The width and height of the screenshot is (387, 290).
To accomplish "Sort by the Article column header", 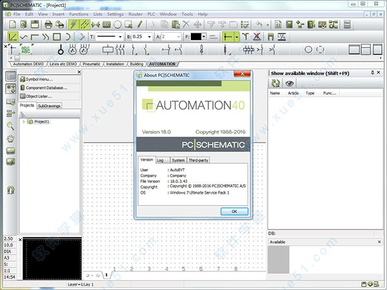I will coord(293,93).
